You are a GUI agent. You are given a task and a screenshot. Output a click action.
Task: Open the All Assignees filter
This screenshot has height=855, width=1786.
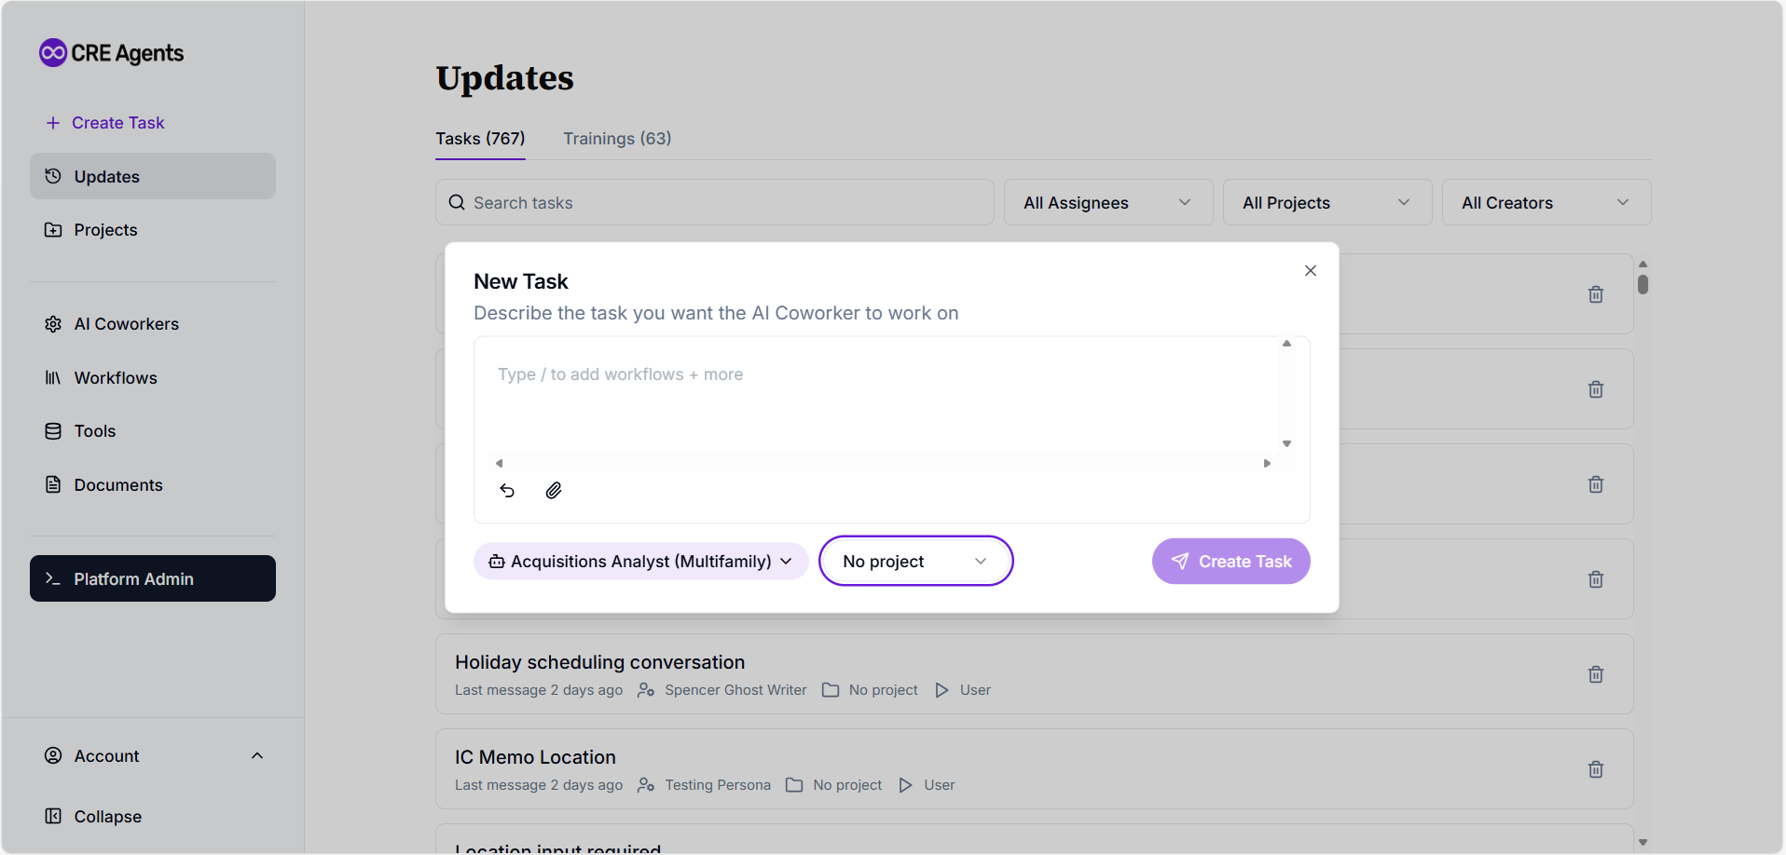pos(1107,202)
